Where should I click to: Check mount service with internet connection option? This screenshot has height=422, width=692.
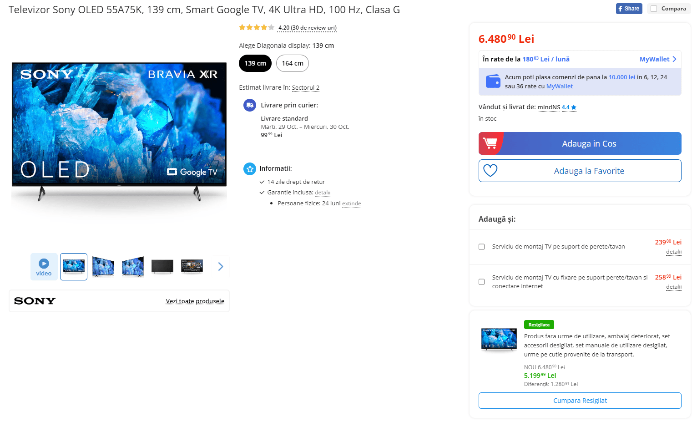(481, 282)
